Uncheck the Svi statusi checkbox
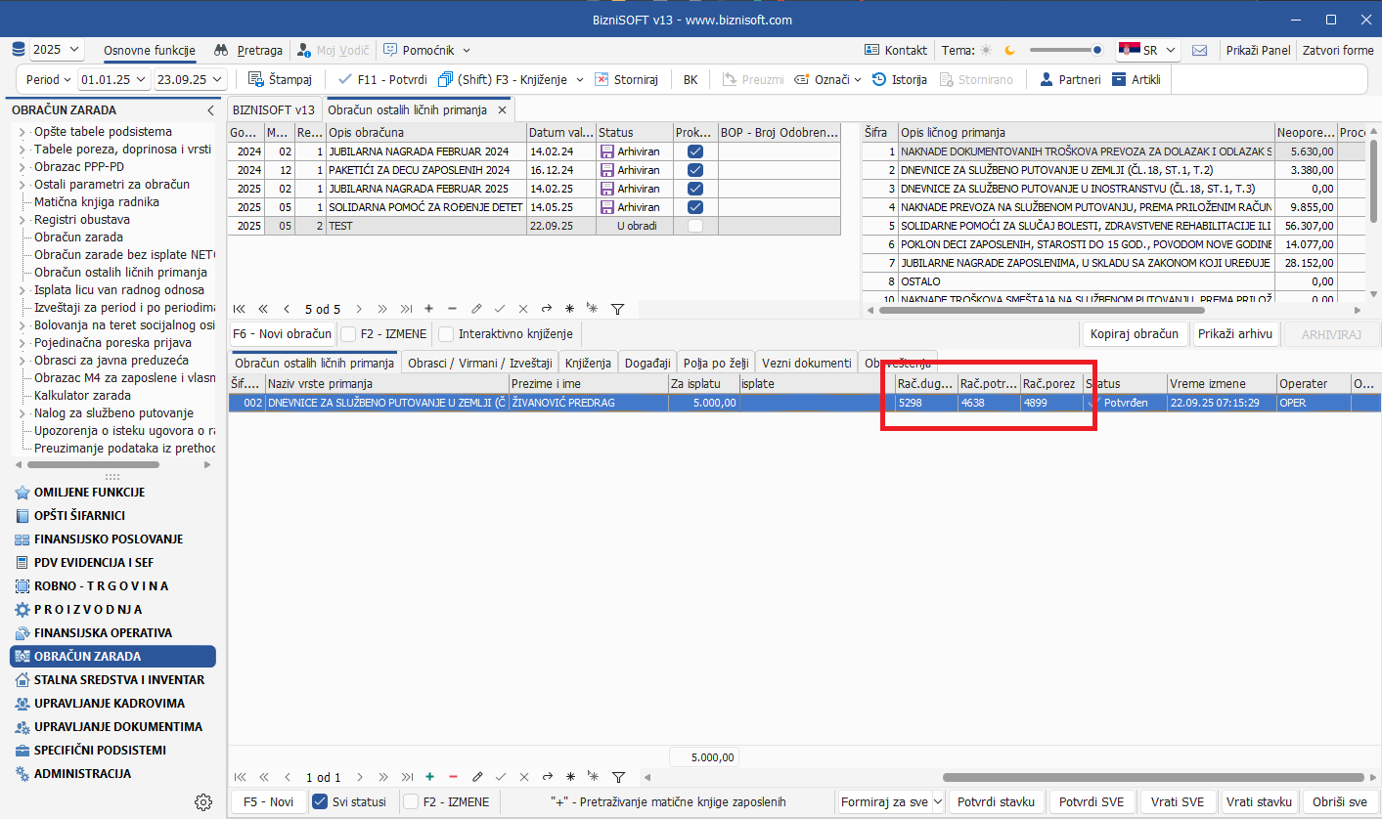Viewport: 1382px width, 819px height. (x=320, y=801)
